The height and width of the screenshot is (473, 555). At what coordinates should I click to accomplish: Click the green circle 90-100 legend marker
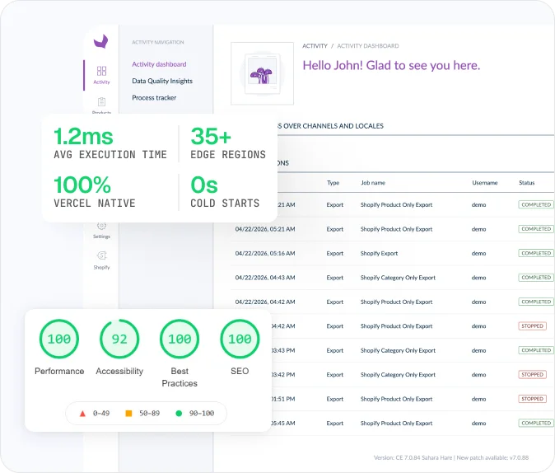[x=179, y=413]
